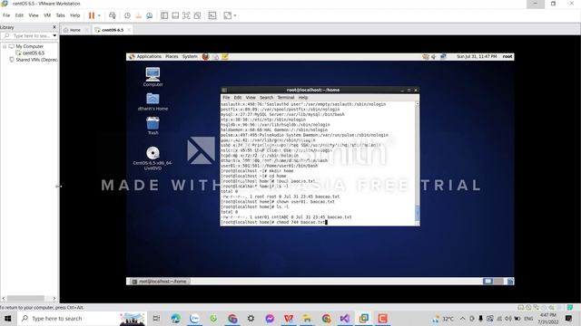Click the stretch guest display icon
581x326 pixels.
[x=228, y=15]
